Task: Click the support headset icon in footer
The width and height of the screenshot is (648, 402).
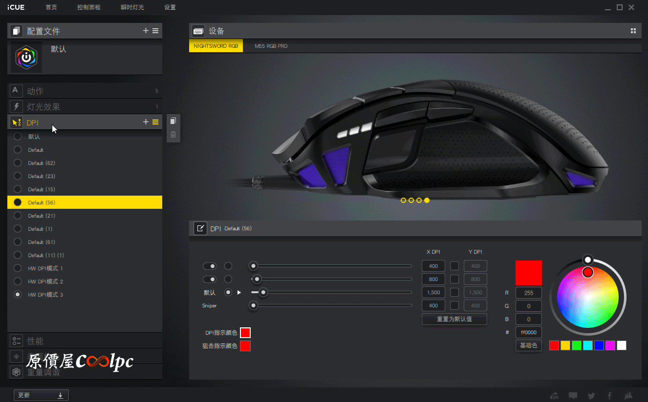Action: [x=554, y=396]
